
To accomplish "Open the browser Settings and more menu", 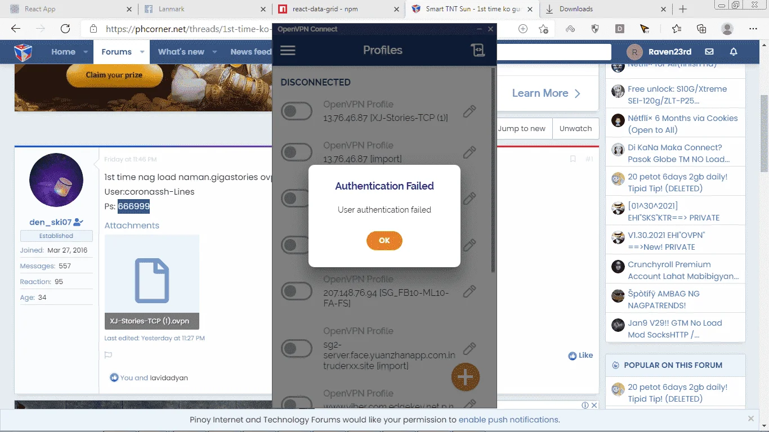I will pyautogui.click(x=753, y=29).
